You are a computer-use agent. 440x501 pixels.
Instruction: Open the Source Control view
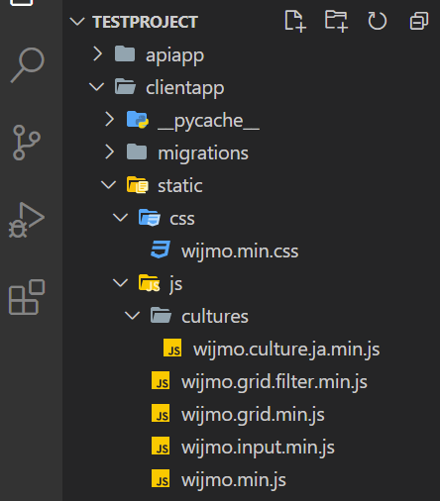pos(27,143)
